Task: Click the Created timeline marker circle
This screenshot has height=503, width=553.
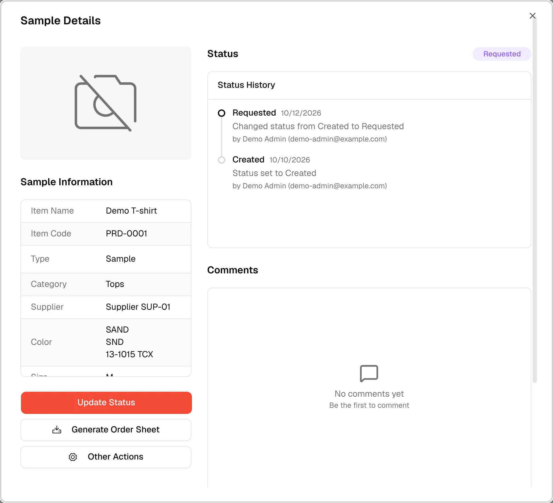Action: point(222,160)
